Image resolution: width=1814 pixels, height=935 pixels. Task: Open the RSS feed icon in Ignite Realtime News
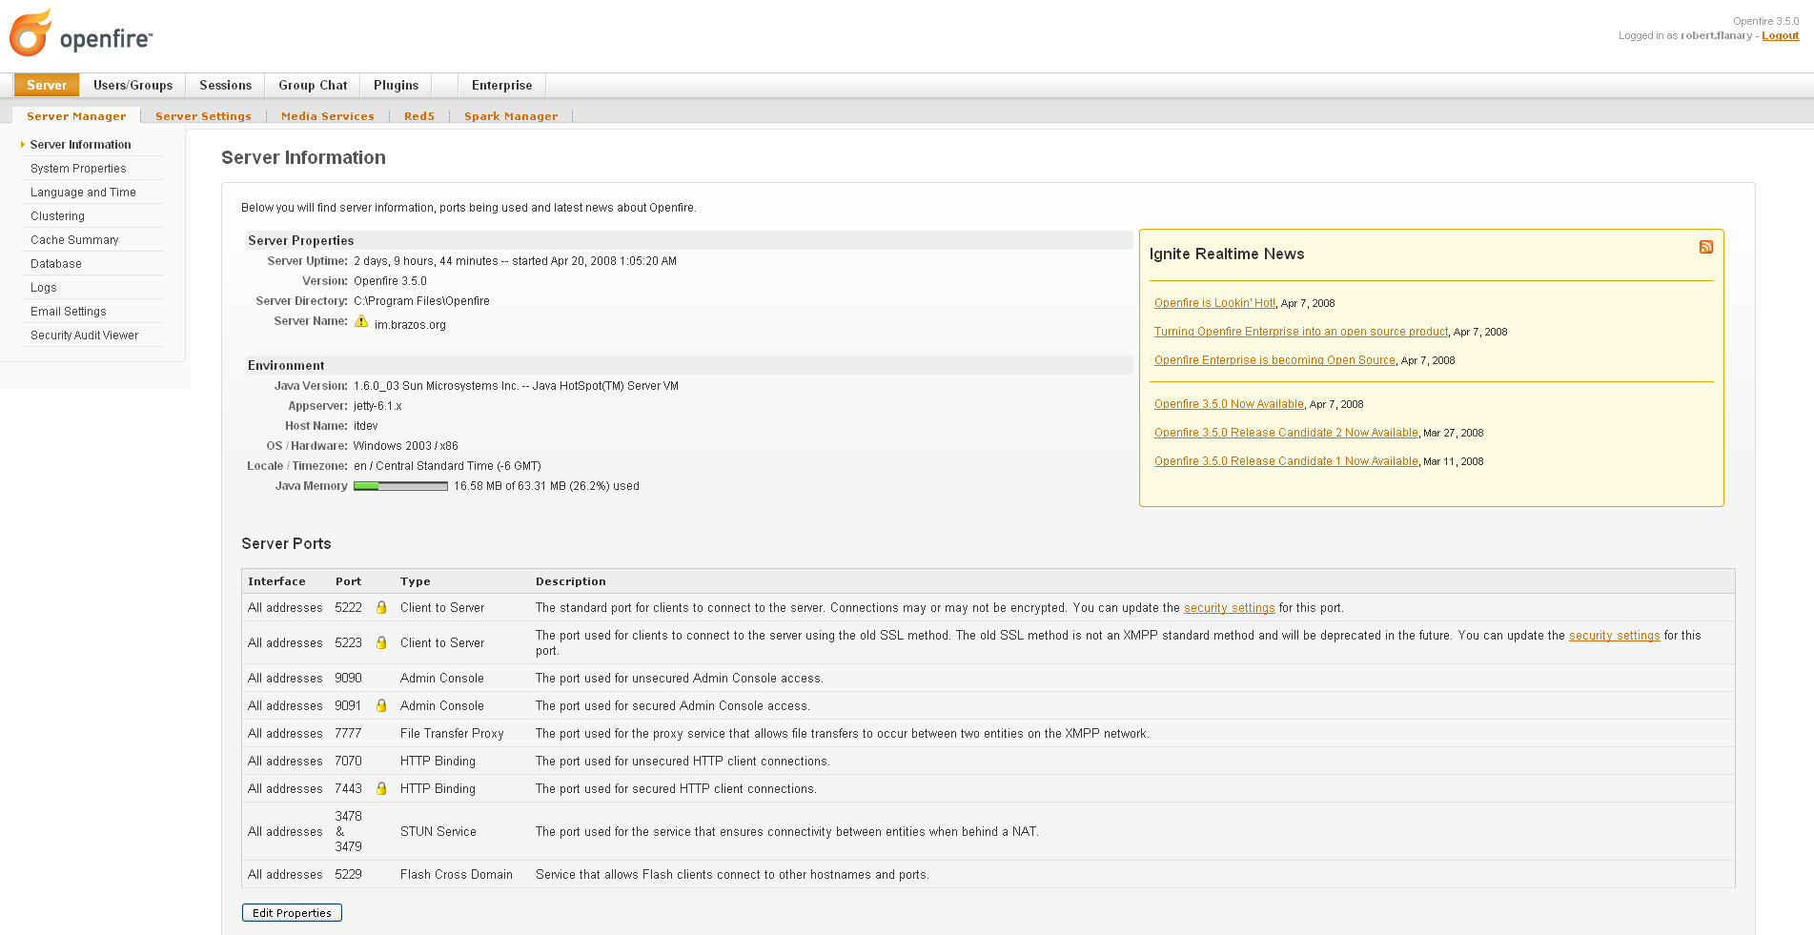click(x=1706, y=247)
